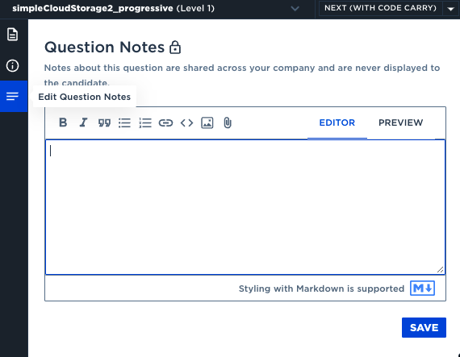This screenshot has height=357, width=460.
Task: Open the dropdown arrow beside NEXT button
Action: coord(451,9)
